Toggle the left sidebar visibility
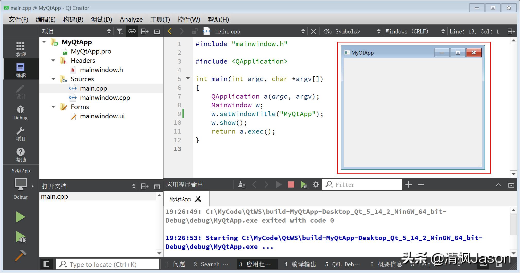520x273 pixels. click(46, 264)
